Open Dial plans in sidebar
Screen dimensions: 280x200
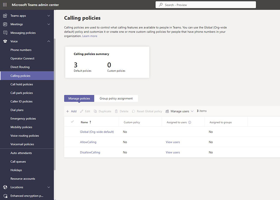click(17, 110)
